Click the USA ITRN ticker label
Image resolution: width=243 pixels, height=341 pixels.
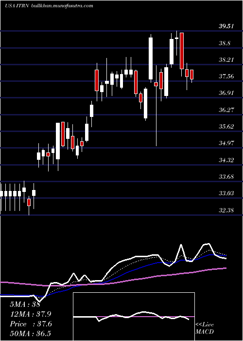click(15, 6)
